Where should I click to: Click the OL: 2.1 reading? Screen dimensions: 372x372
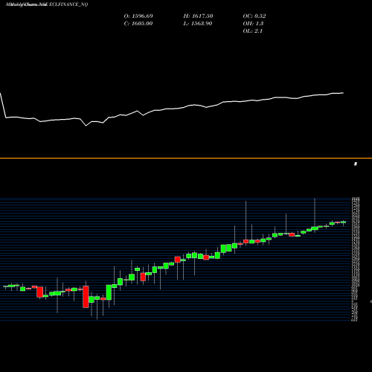click(x=252, y=31)
